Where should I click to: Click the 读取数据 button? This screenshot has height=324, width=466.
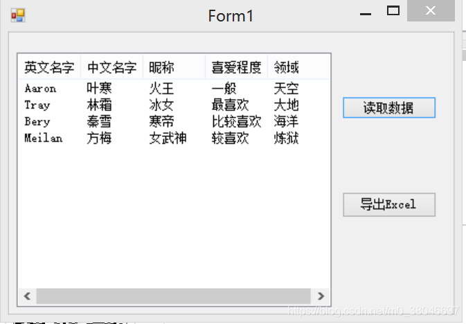(389, 107)
